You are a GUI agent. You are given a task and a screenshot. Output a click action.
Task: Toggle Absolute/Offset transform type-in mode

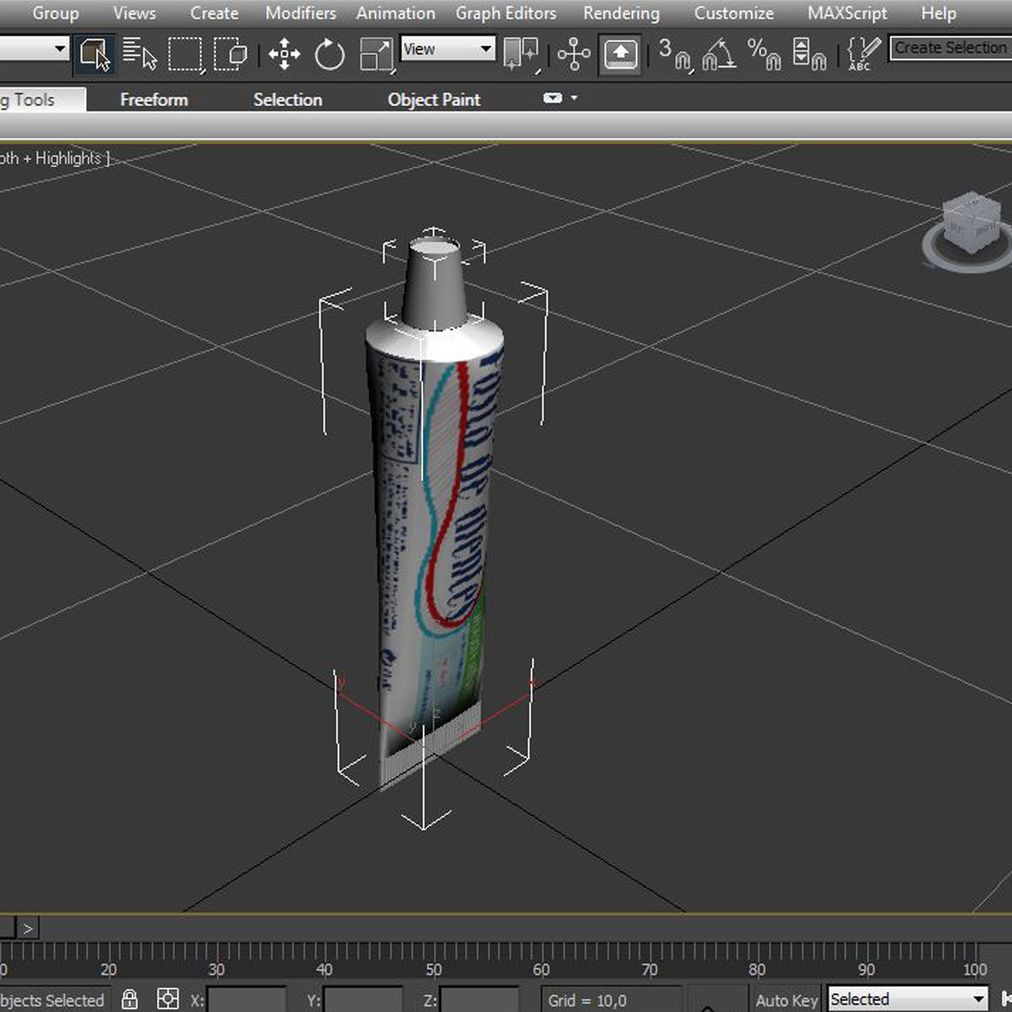coord(169,999)
